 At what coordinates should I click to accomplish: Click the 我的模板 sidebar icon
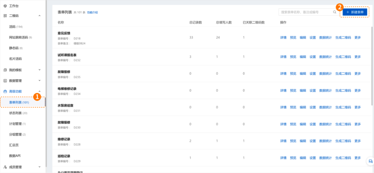(5, 70)
